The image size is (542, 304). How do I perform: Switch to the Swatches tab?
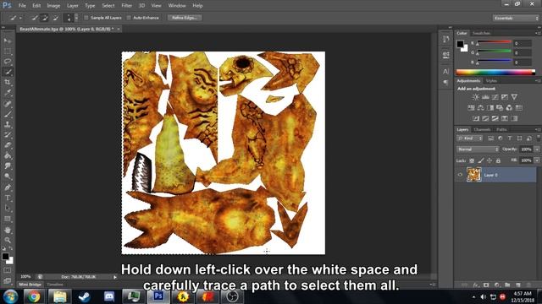pyautogui.click(x=481, y=33)
